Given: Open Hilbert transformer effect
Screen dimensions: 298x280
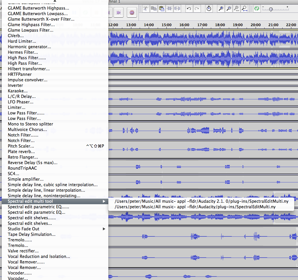Looking at the screenshot, I should [x=55, y=69].
